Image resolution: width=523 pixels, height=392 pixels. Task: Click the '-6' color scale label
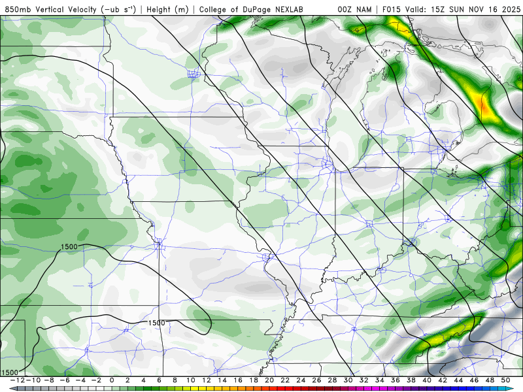pyautogui.click(x=64, y=380)
